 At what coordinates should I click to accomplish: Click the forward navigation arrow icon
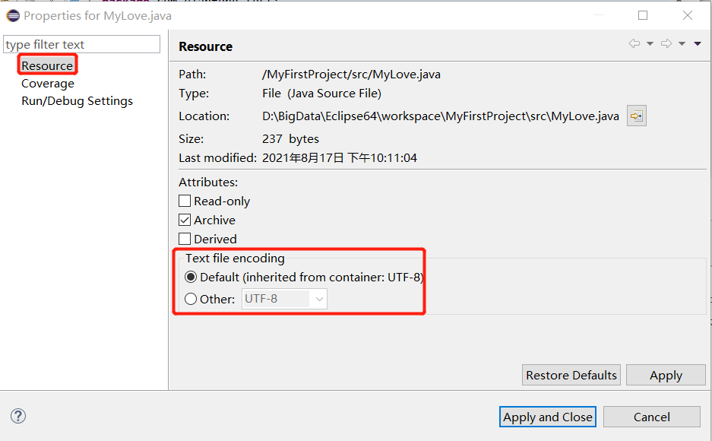pos(666,44)
